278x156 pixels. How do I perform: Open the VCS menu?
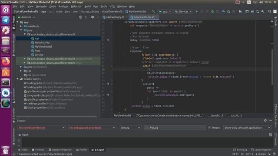pyautogui.click(x=112, y=6)
